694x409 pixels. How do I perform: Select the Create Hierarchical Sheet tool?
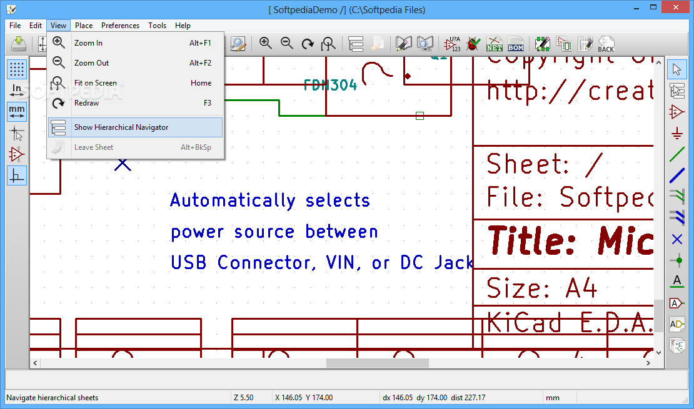(x=676, y=346)
